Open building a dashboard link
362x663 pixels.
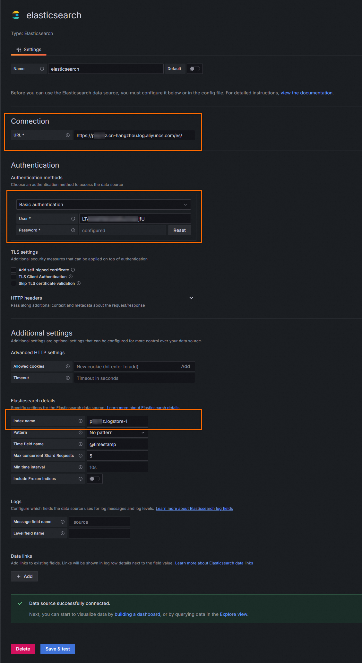137,614
